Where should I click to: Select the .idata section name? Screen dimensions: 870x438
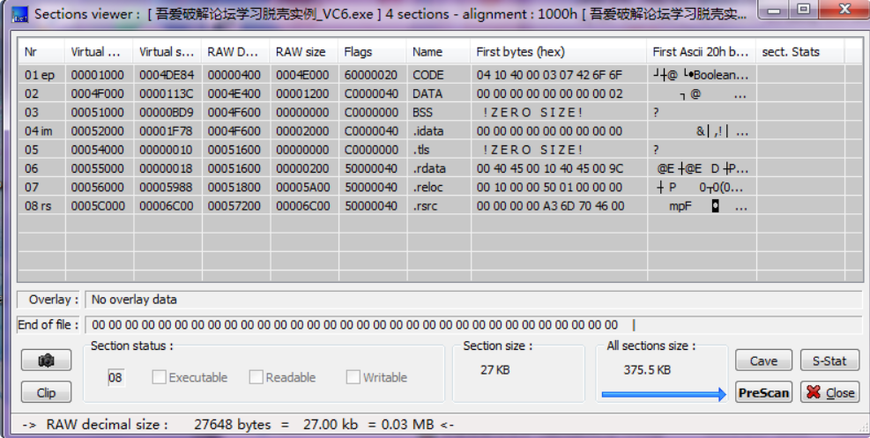(428, 130)
